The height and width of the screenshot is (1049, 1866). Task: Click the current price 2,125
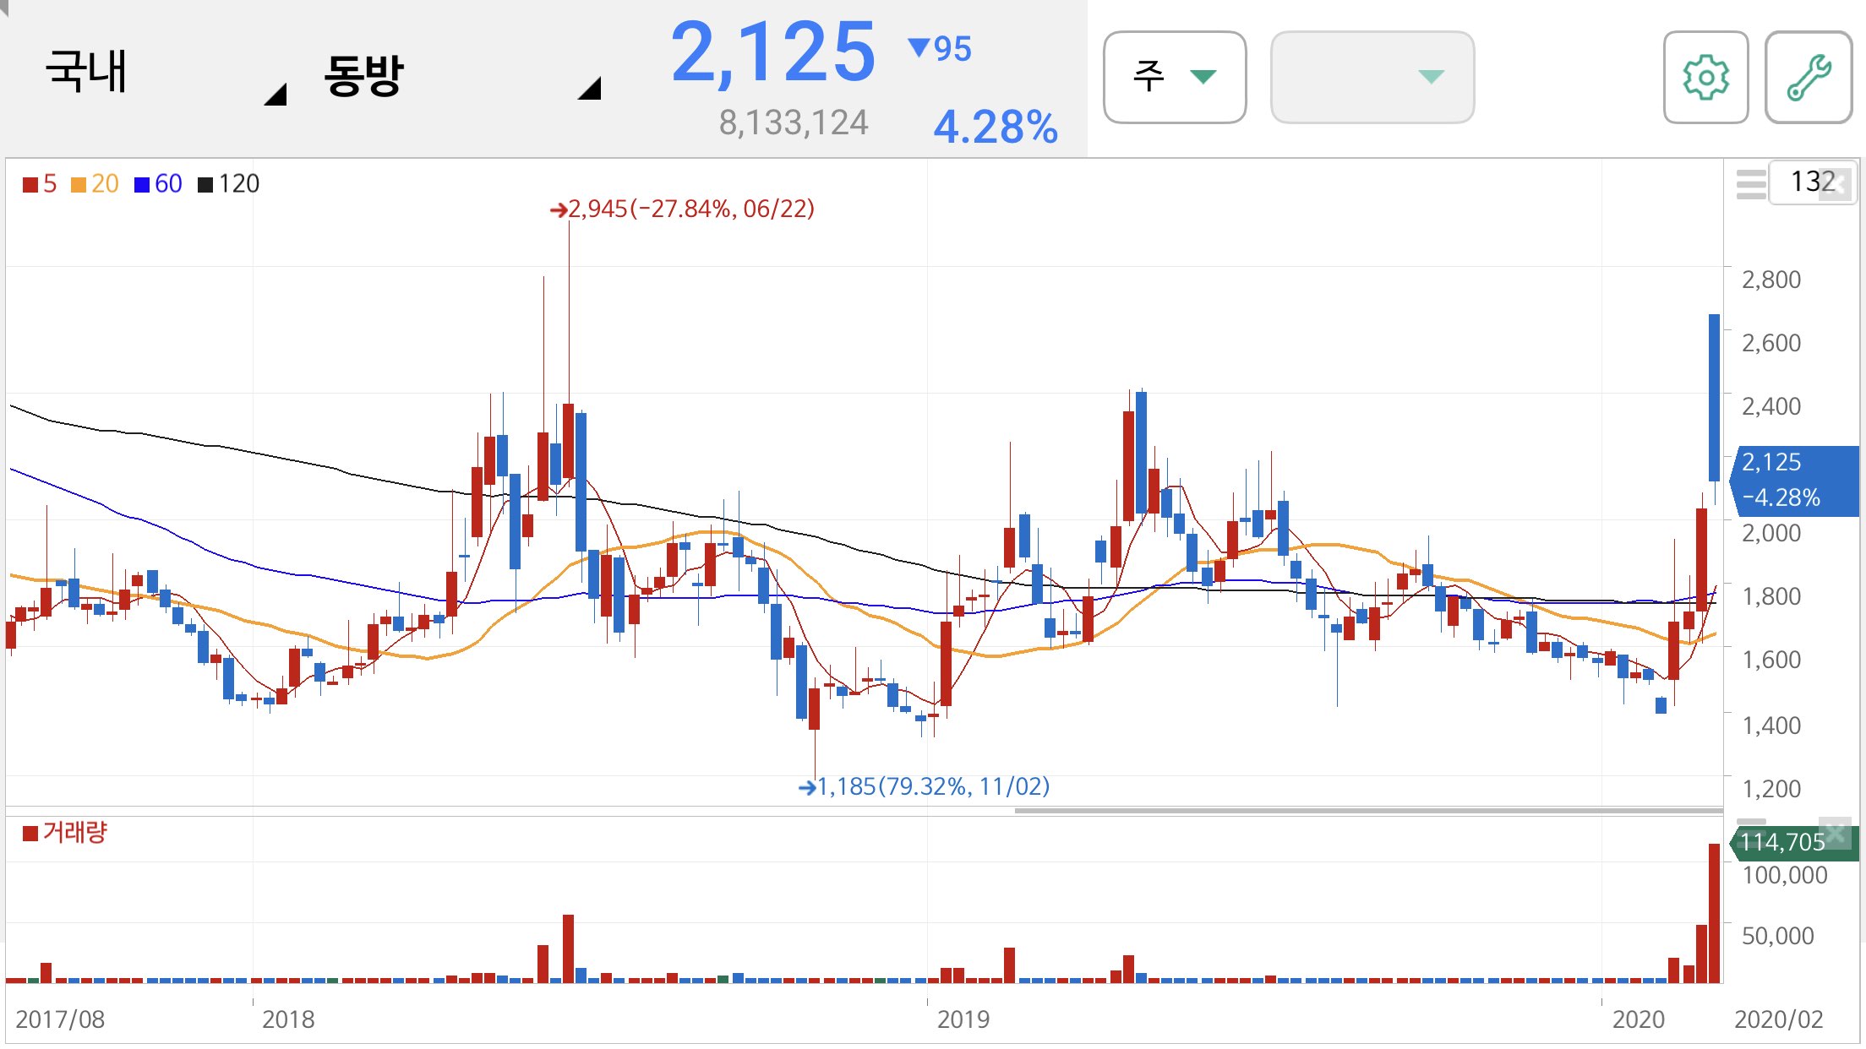[773, 52]
